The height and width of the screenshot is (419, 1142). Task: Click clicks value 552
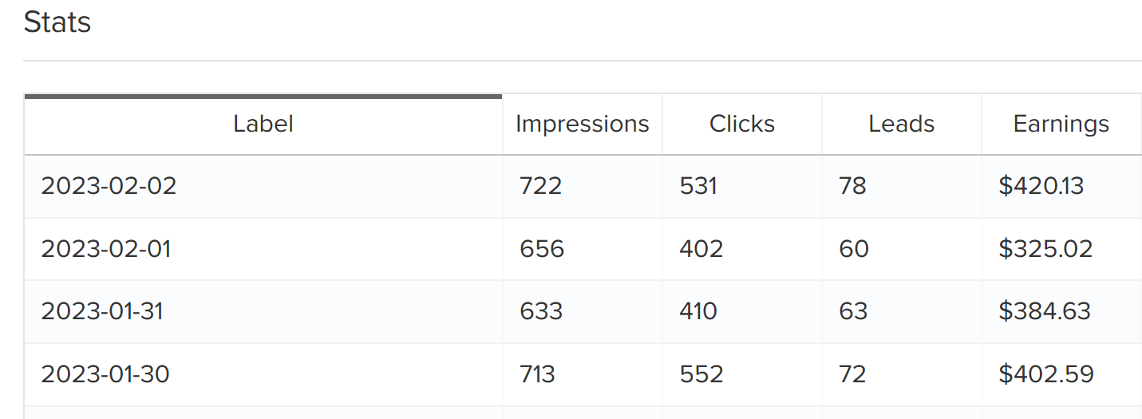[x=701, y=374]
